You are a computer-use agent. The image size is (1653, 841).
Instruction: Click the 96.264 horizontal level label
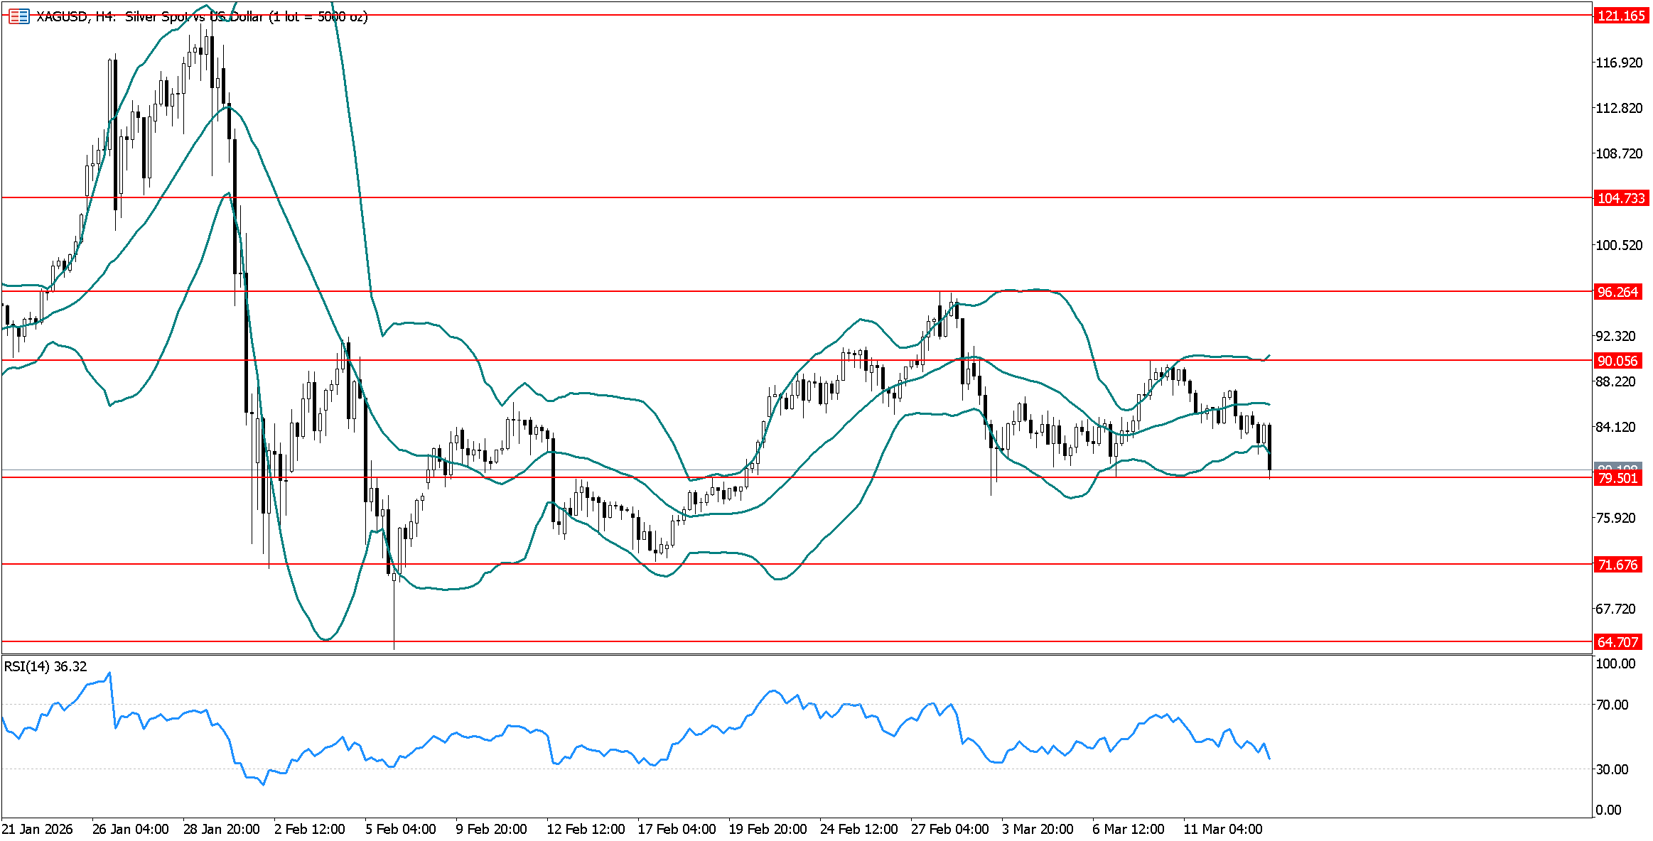(x=1617, y=292)
